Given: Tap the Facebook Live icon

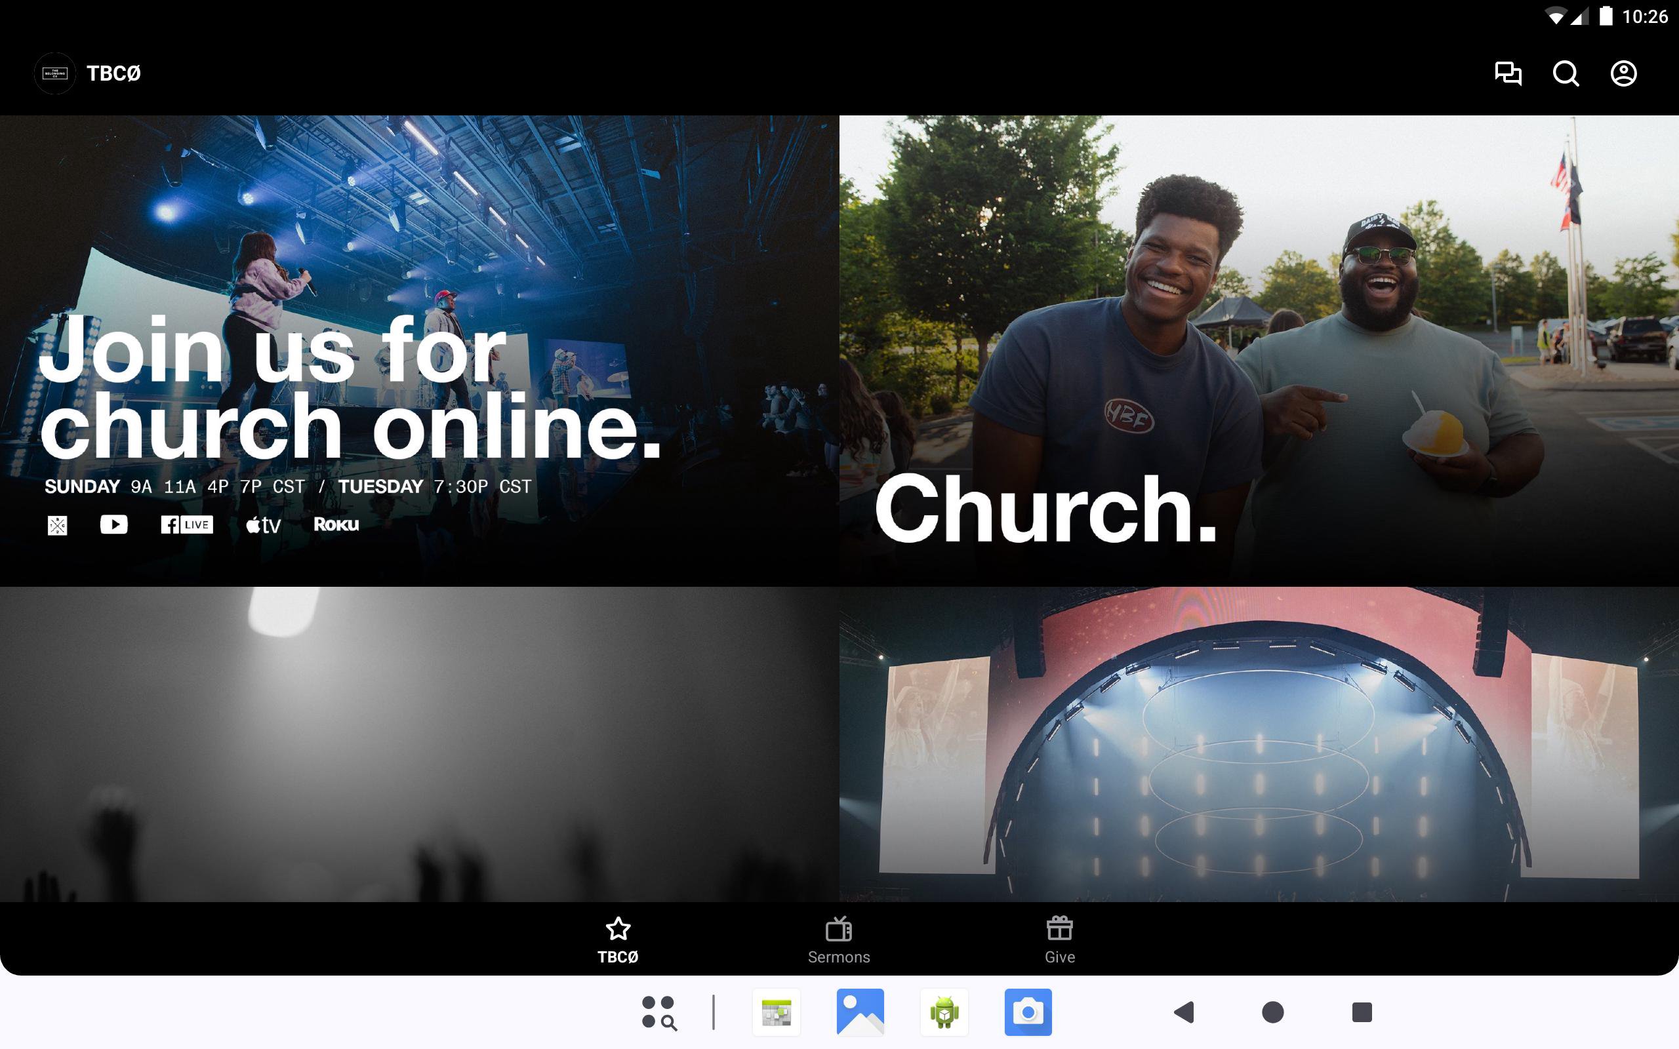Looking at the screenshot, I should [x=187, y=524].
